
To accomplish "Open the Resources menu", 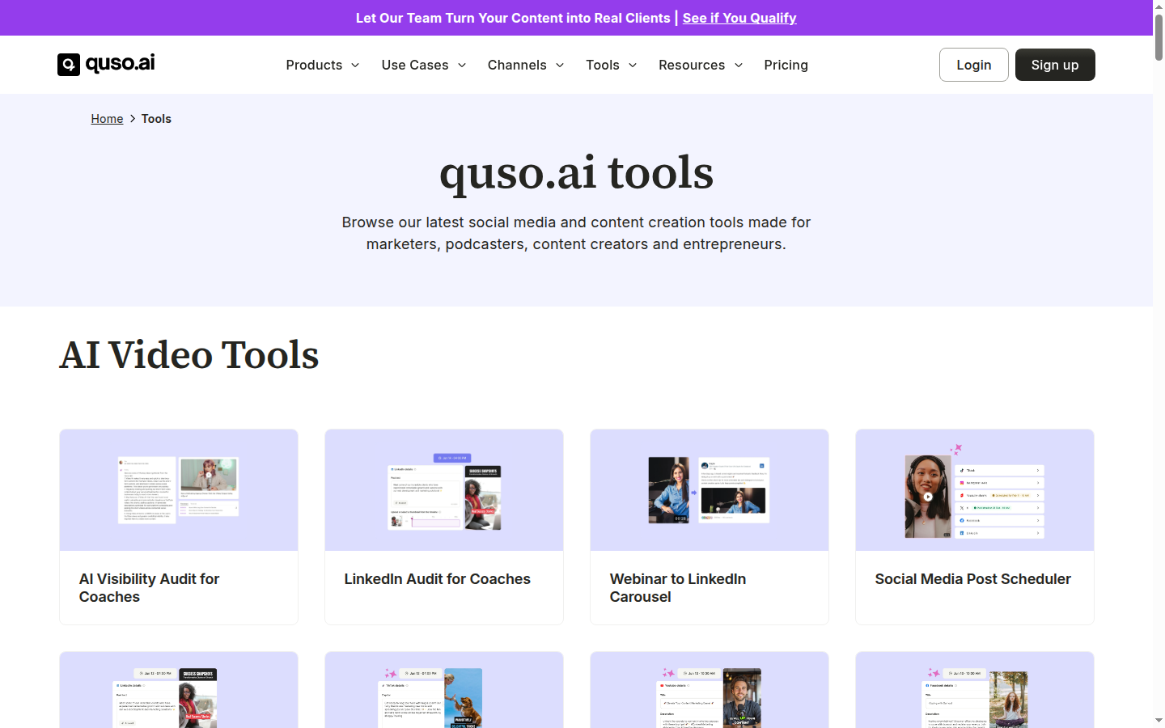I will coord(692,65).
